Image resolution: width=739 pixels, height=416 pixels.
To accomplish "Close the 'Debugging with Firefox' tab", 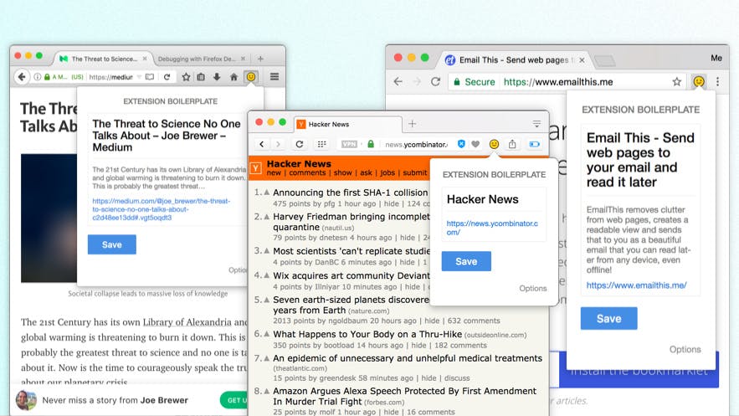I will [244, 59].
